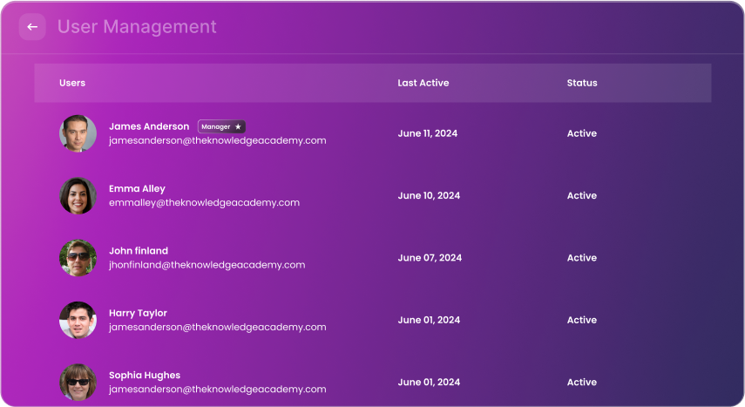This screenshot has width=745, height=407.
Task: Open James Anderson's profile photo
Action: tap(78, 133)
